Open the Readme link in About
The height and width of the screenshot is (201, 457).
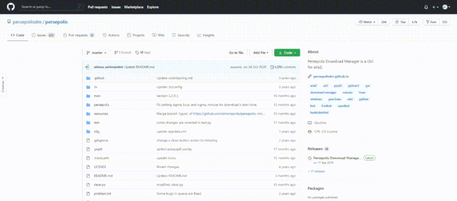(x=317, y=123)
